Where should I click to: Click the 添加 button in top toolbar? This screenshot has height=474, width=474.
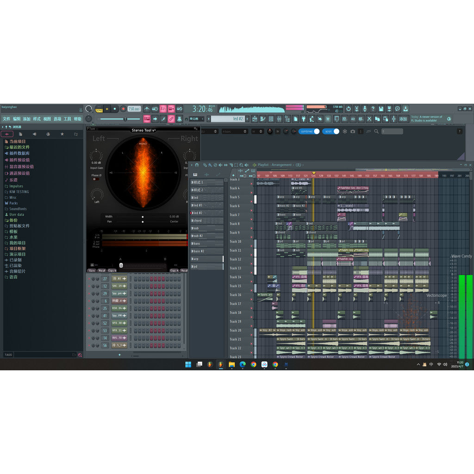pos(403,119)
